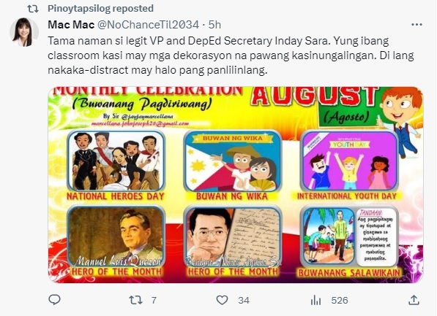Click the reply speech bubble icon
Viewport: 437px width, 316px height.
(x=55, y=300)
